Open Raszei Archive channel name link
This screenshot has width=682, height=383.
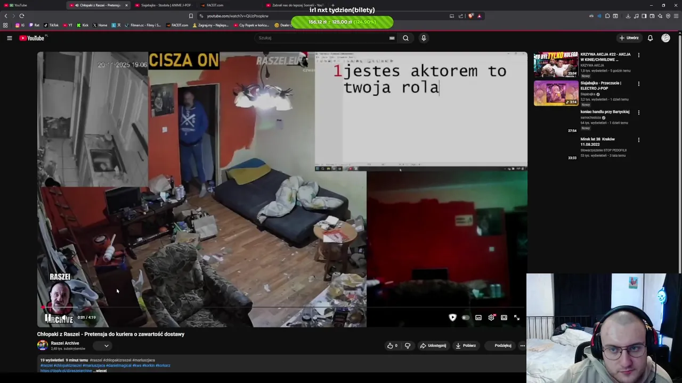pos(65,343)
